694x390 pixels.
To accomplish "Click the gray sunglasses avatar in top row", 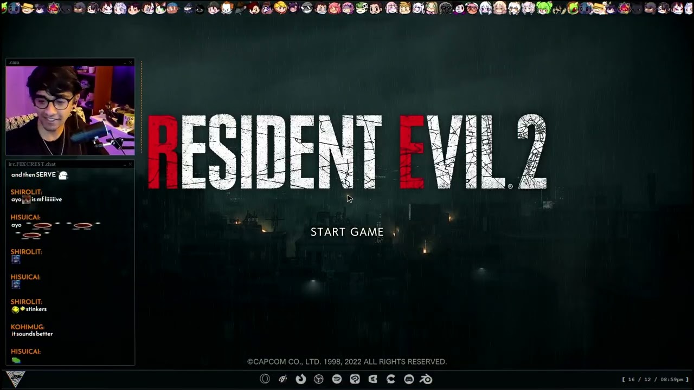I will click(307, 9).
